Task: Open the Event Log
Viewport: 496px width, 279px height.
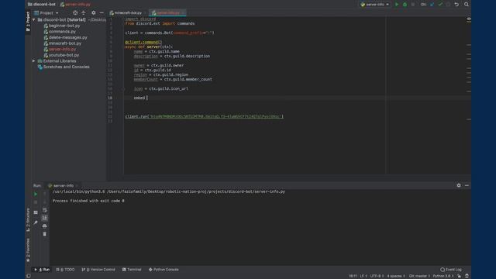Action: pyautogui.click(x=451, y=270)
